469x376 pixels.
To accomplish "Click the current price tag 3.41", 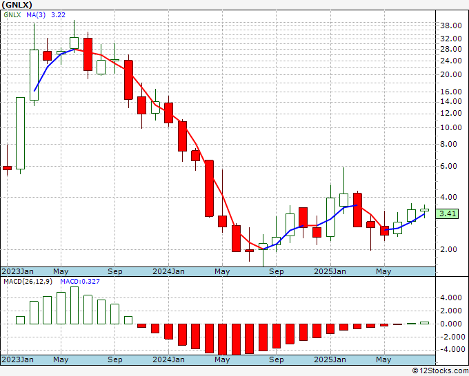I will pyautogui.click(x=447, y=214).
